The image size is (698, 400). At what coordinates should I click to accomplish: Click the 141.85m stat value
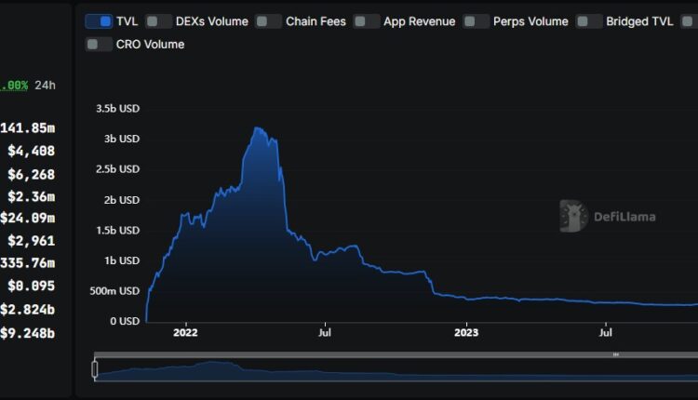coord(29,127)
